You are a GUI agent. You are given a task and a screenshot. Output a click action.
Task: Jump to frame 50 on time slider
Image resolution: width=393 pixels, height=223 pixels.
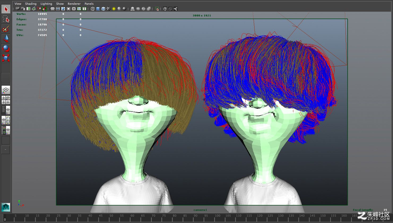(x=111, y=216)
